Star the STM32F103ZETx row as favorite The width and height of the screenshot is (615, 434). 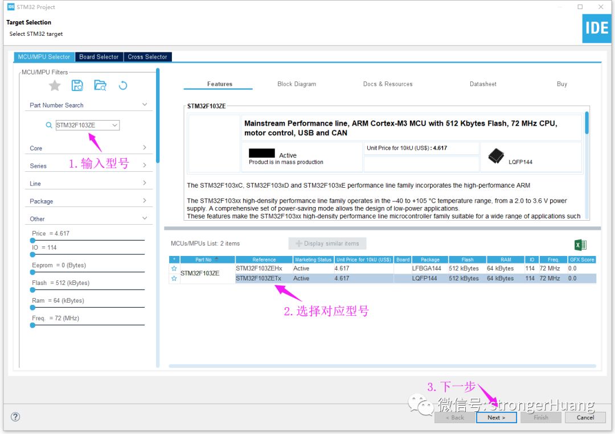tap(174, 278)
